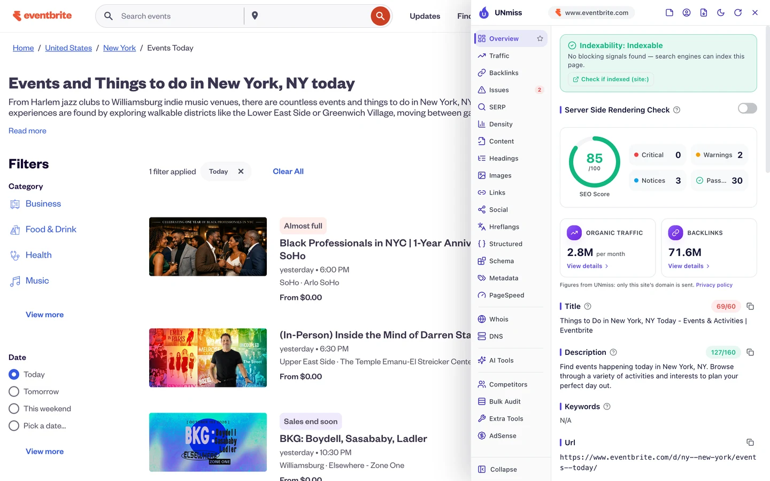Click Check if indexed (site:) button
The image size is (770, 481).
tap(611, 79)
